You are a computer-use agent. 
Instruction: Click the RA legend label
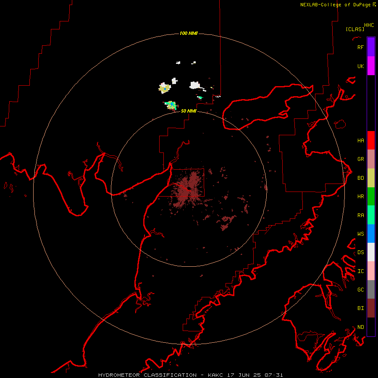coord(360,215)
